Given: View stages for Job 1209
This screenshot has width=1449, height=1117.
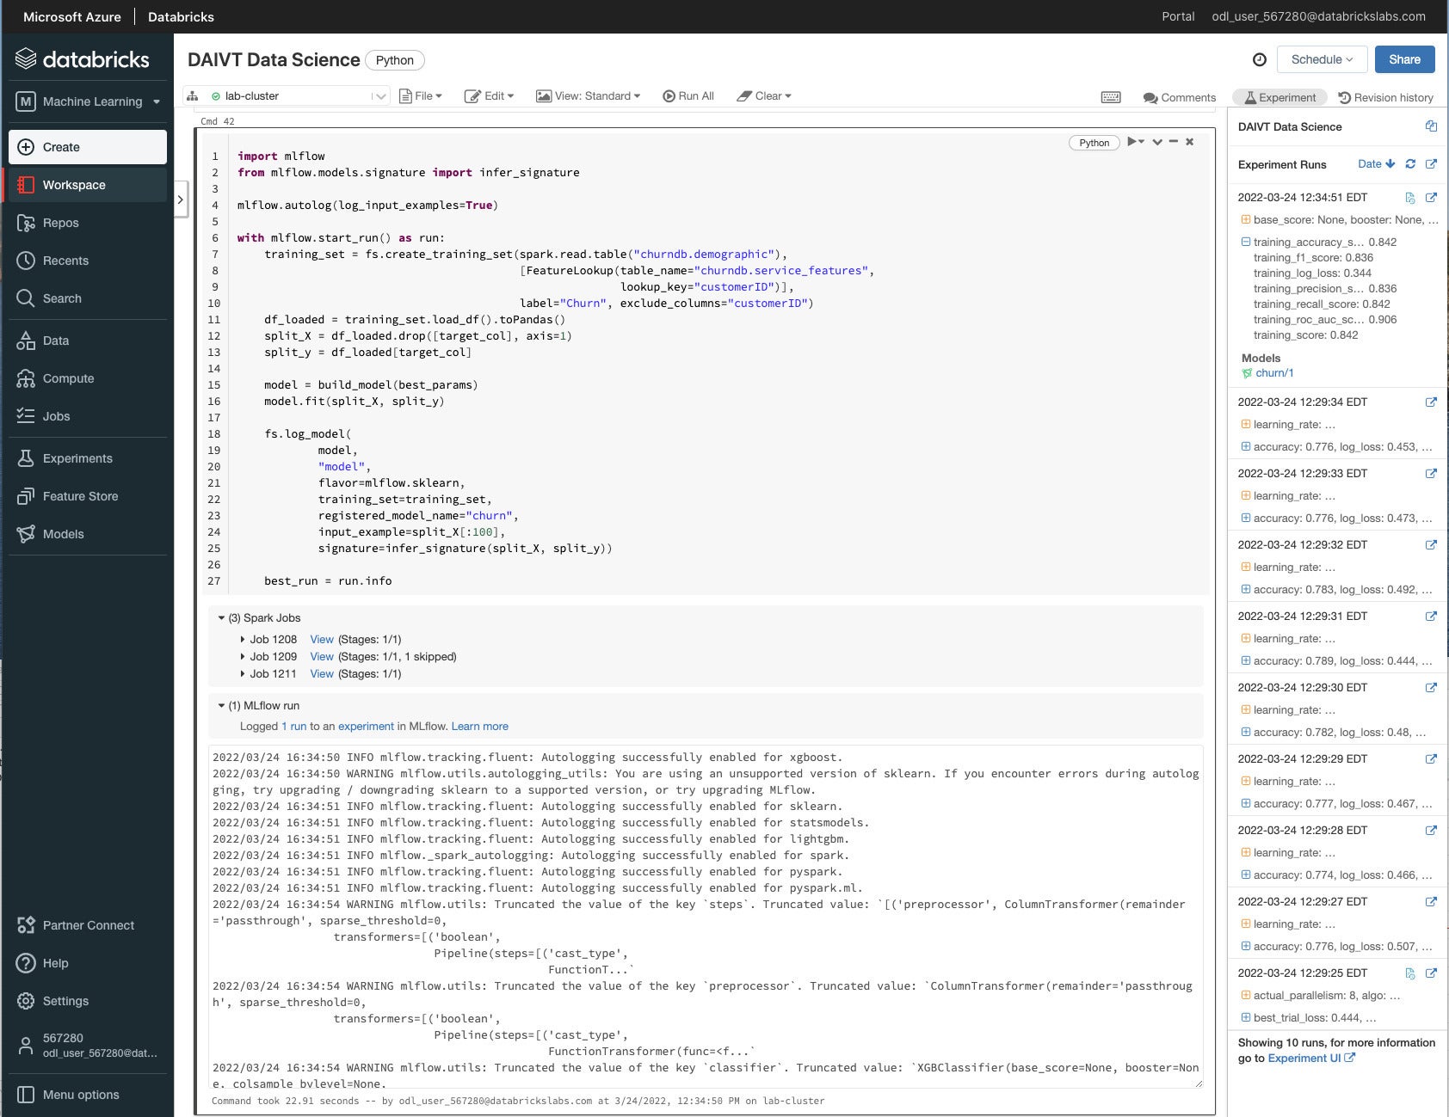Looking at the screenshot, I should click(322, 657).
